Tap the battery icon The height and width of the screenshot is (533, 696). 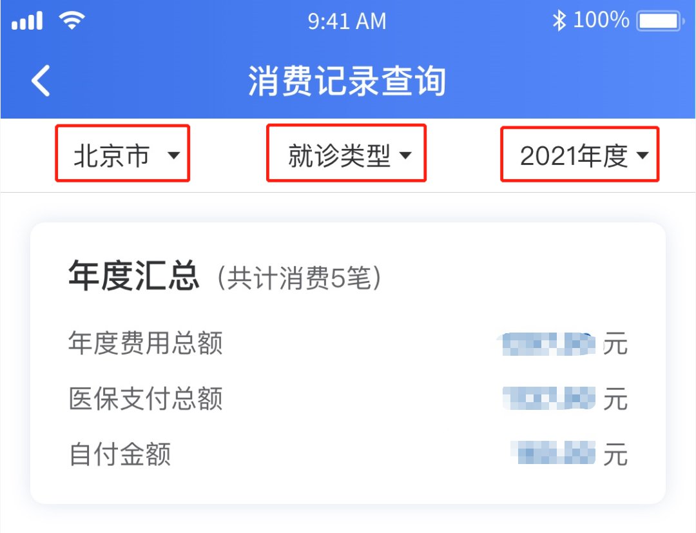click(x=660, y=21)
